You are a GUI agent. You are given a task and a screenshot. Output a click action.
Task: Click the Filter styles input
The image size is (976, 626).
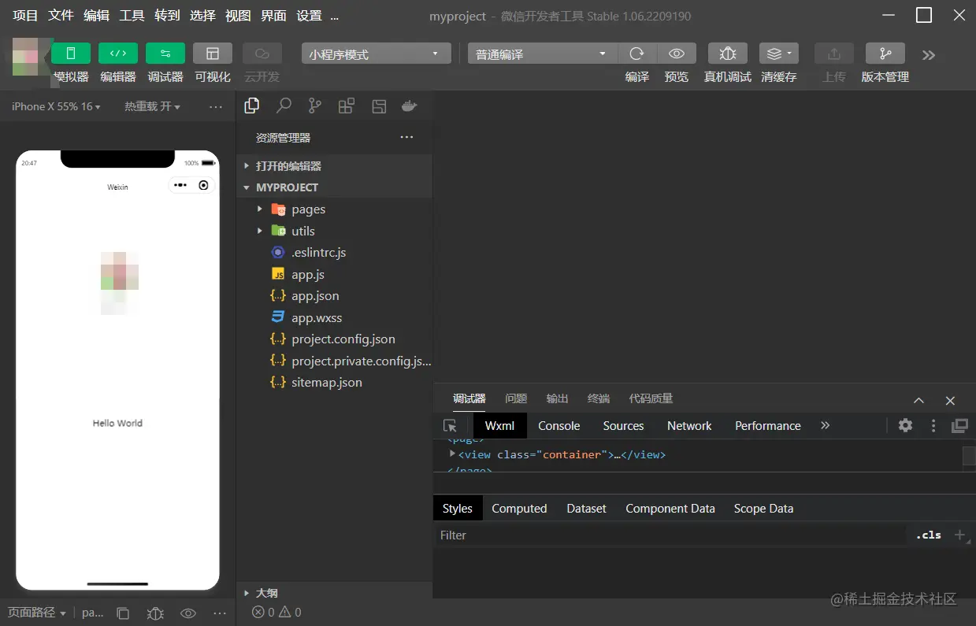tap(670, 535)
